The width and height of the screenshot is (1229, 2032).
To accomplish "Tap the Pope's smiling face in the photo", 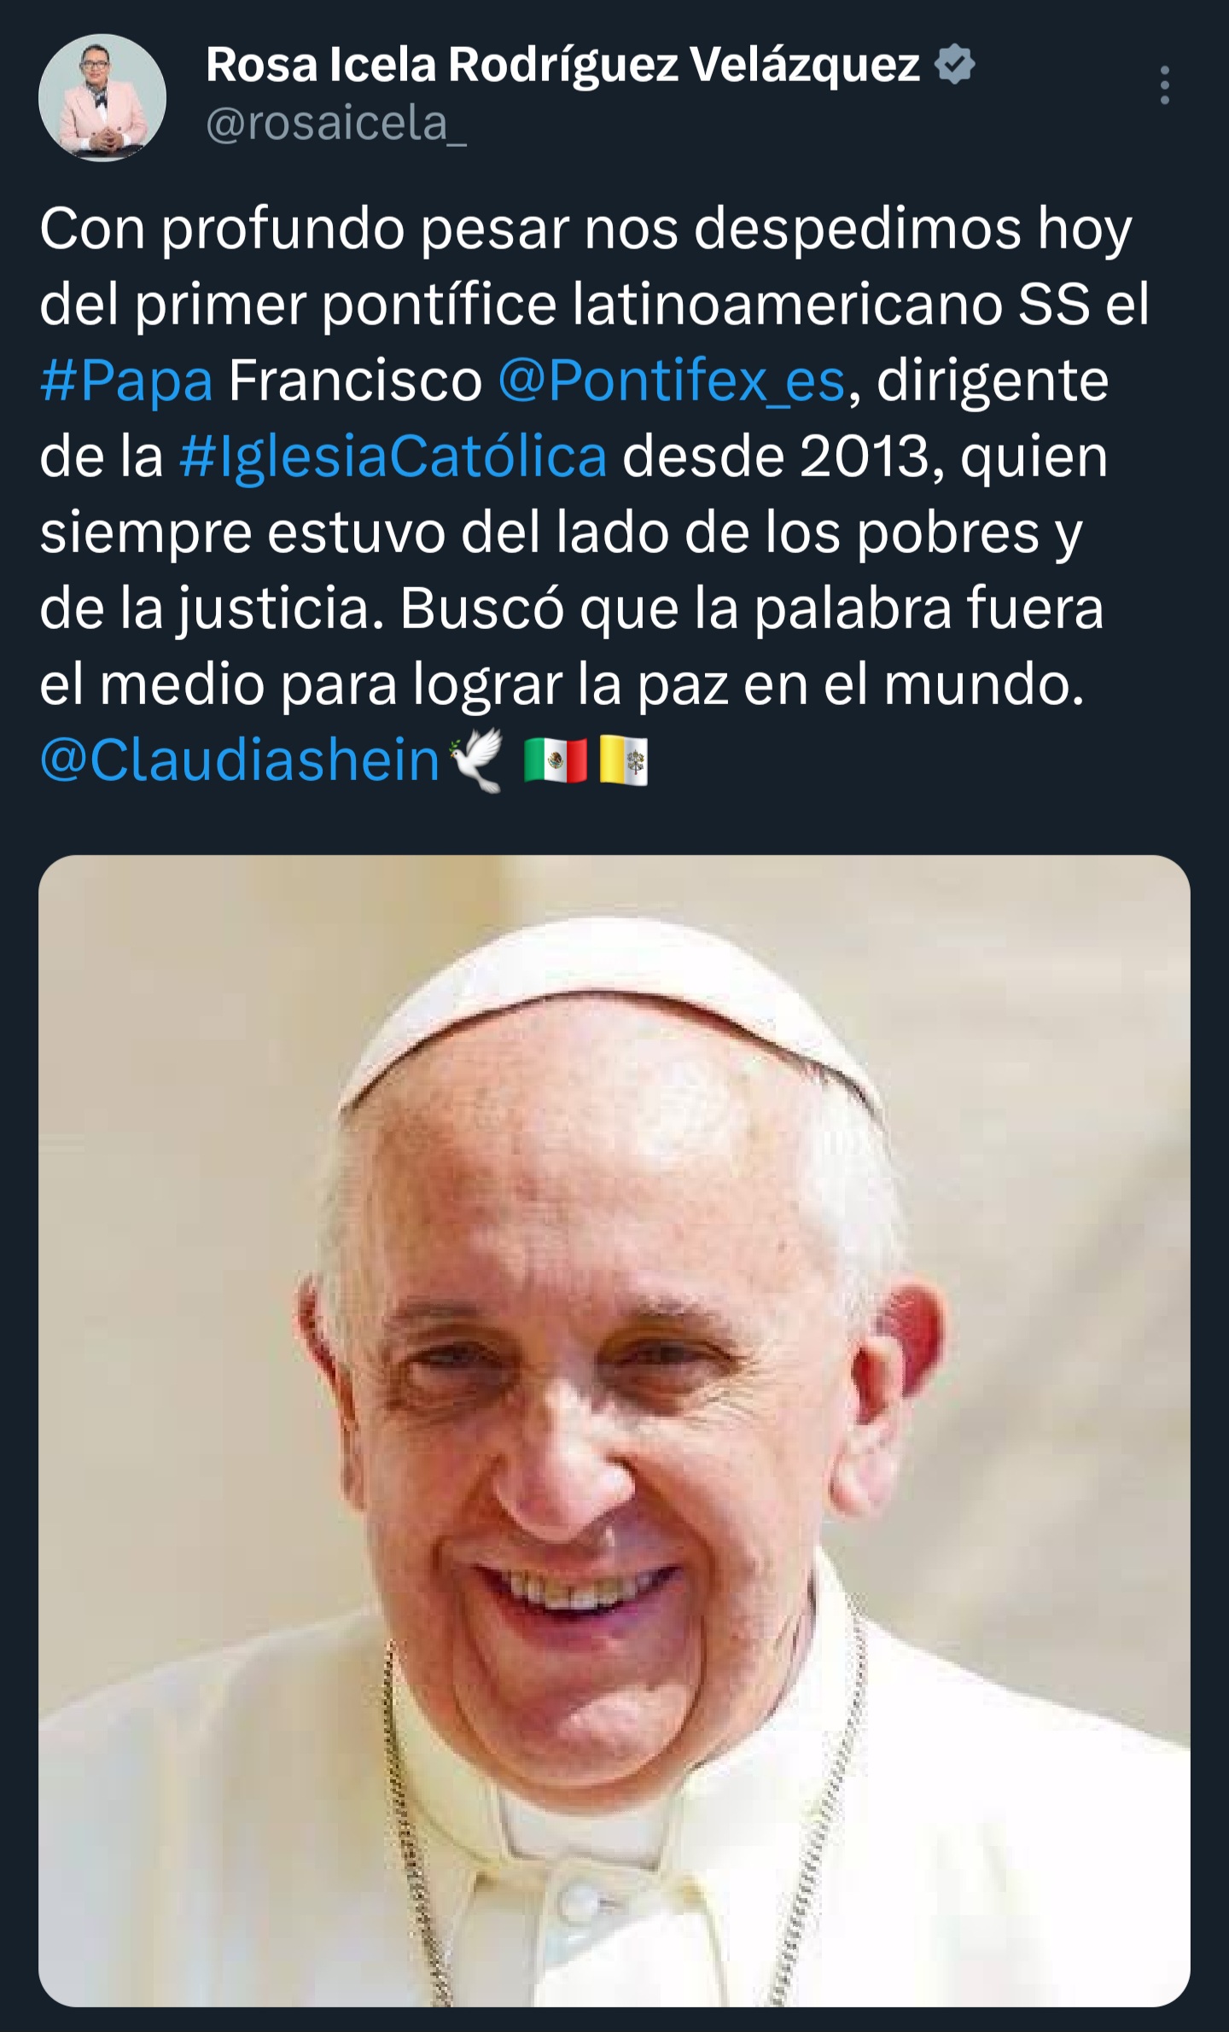I will tap(589, 1400).
